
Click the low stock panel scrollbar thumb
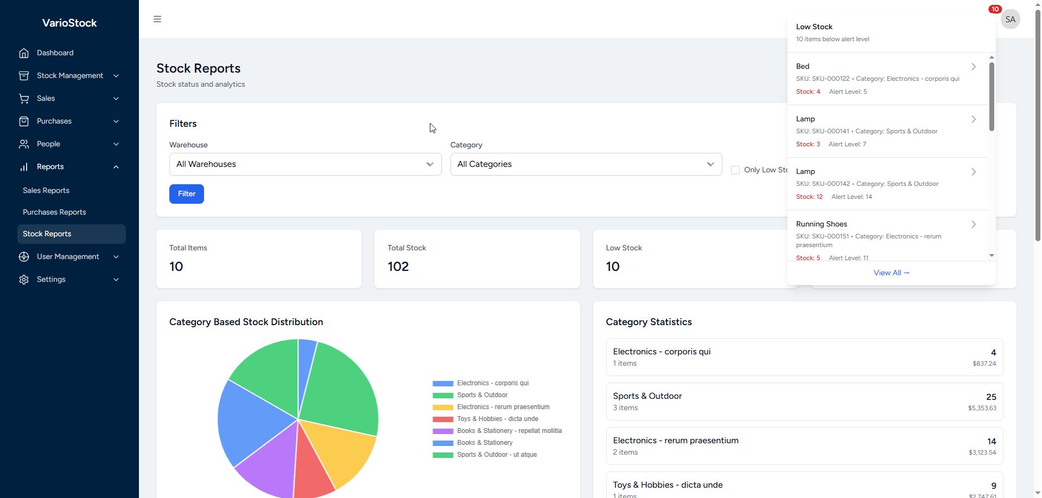pyautogui.click(x=992, y=96)
